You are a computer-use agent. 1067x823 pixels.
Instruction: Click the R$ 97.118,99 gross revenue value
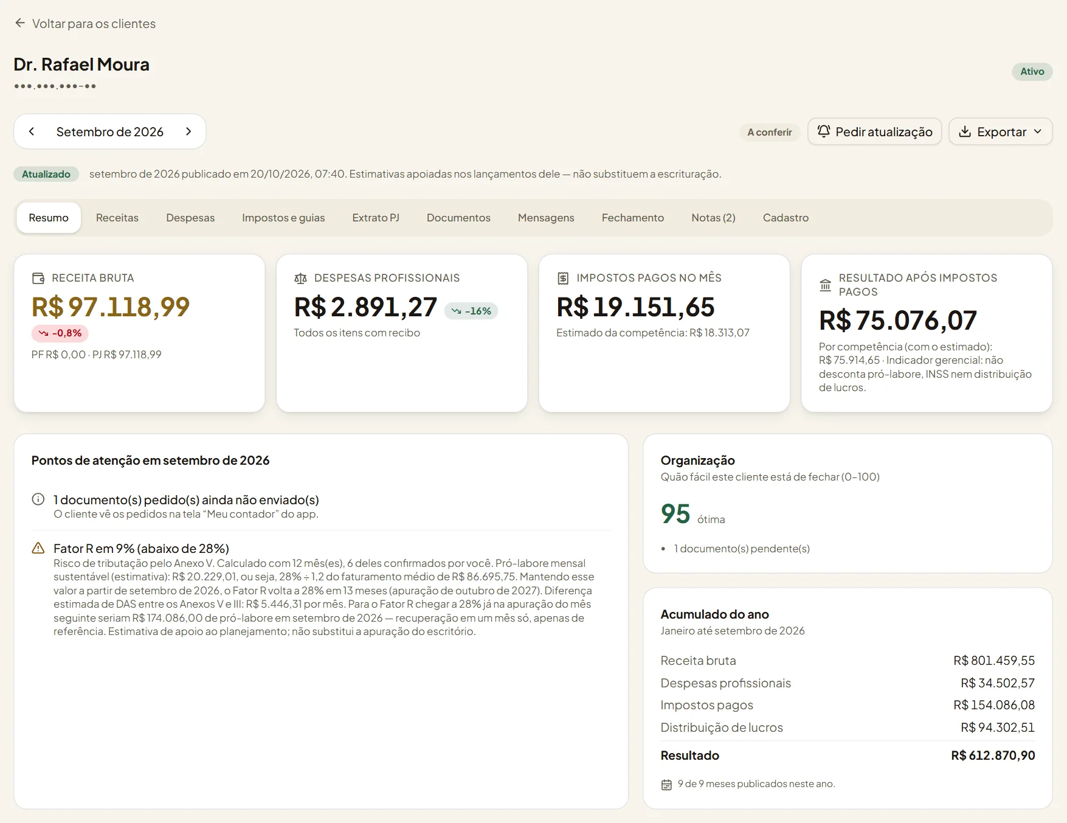pos(111,307)
